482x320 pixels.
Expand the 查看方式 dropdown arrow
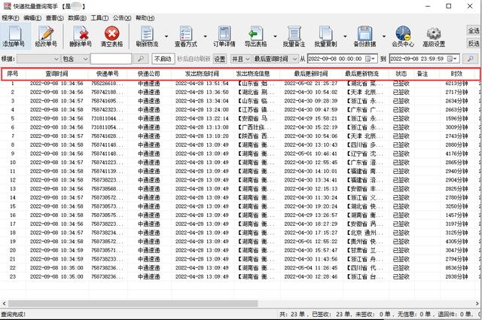coord(205,36)
